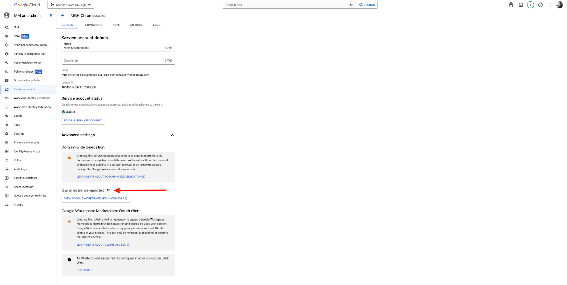Unpin IAM and admin with pin icon
Screen dimensions: 567x285
[51, 16]
